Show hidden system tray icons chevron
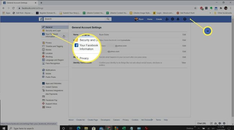 point(199,128)
